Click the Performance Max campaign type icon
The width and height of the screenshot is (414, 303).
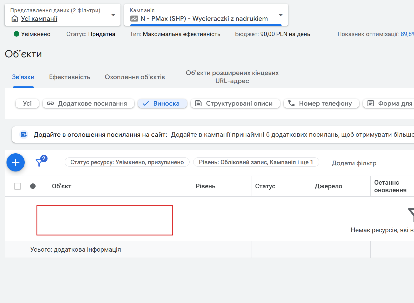[134, 19]
